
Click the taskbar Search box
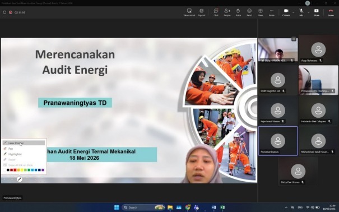coord(143,208)
